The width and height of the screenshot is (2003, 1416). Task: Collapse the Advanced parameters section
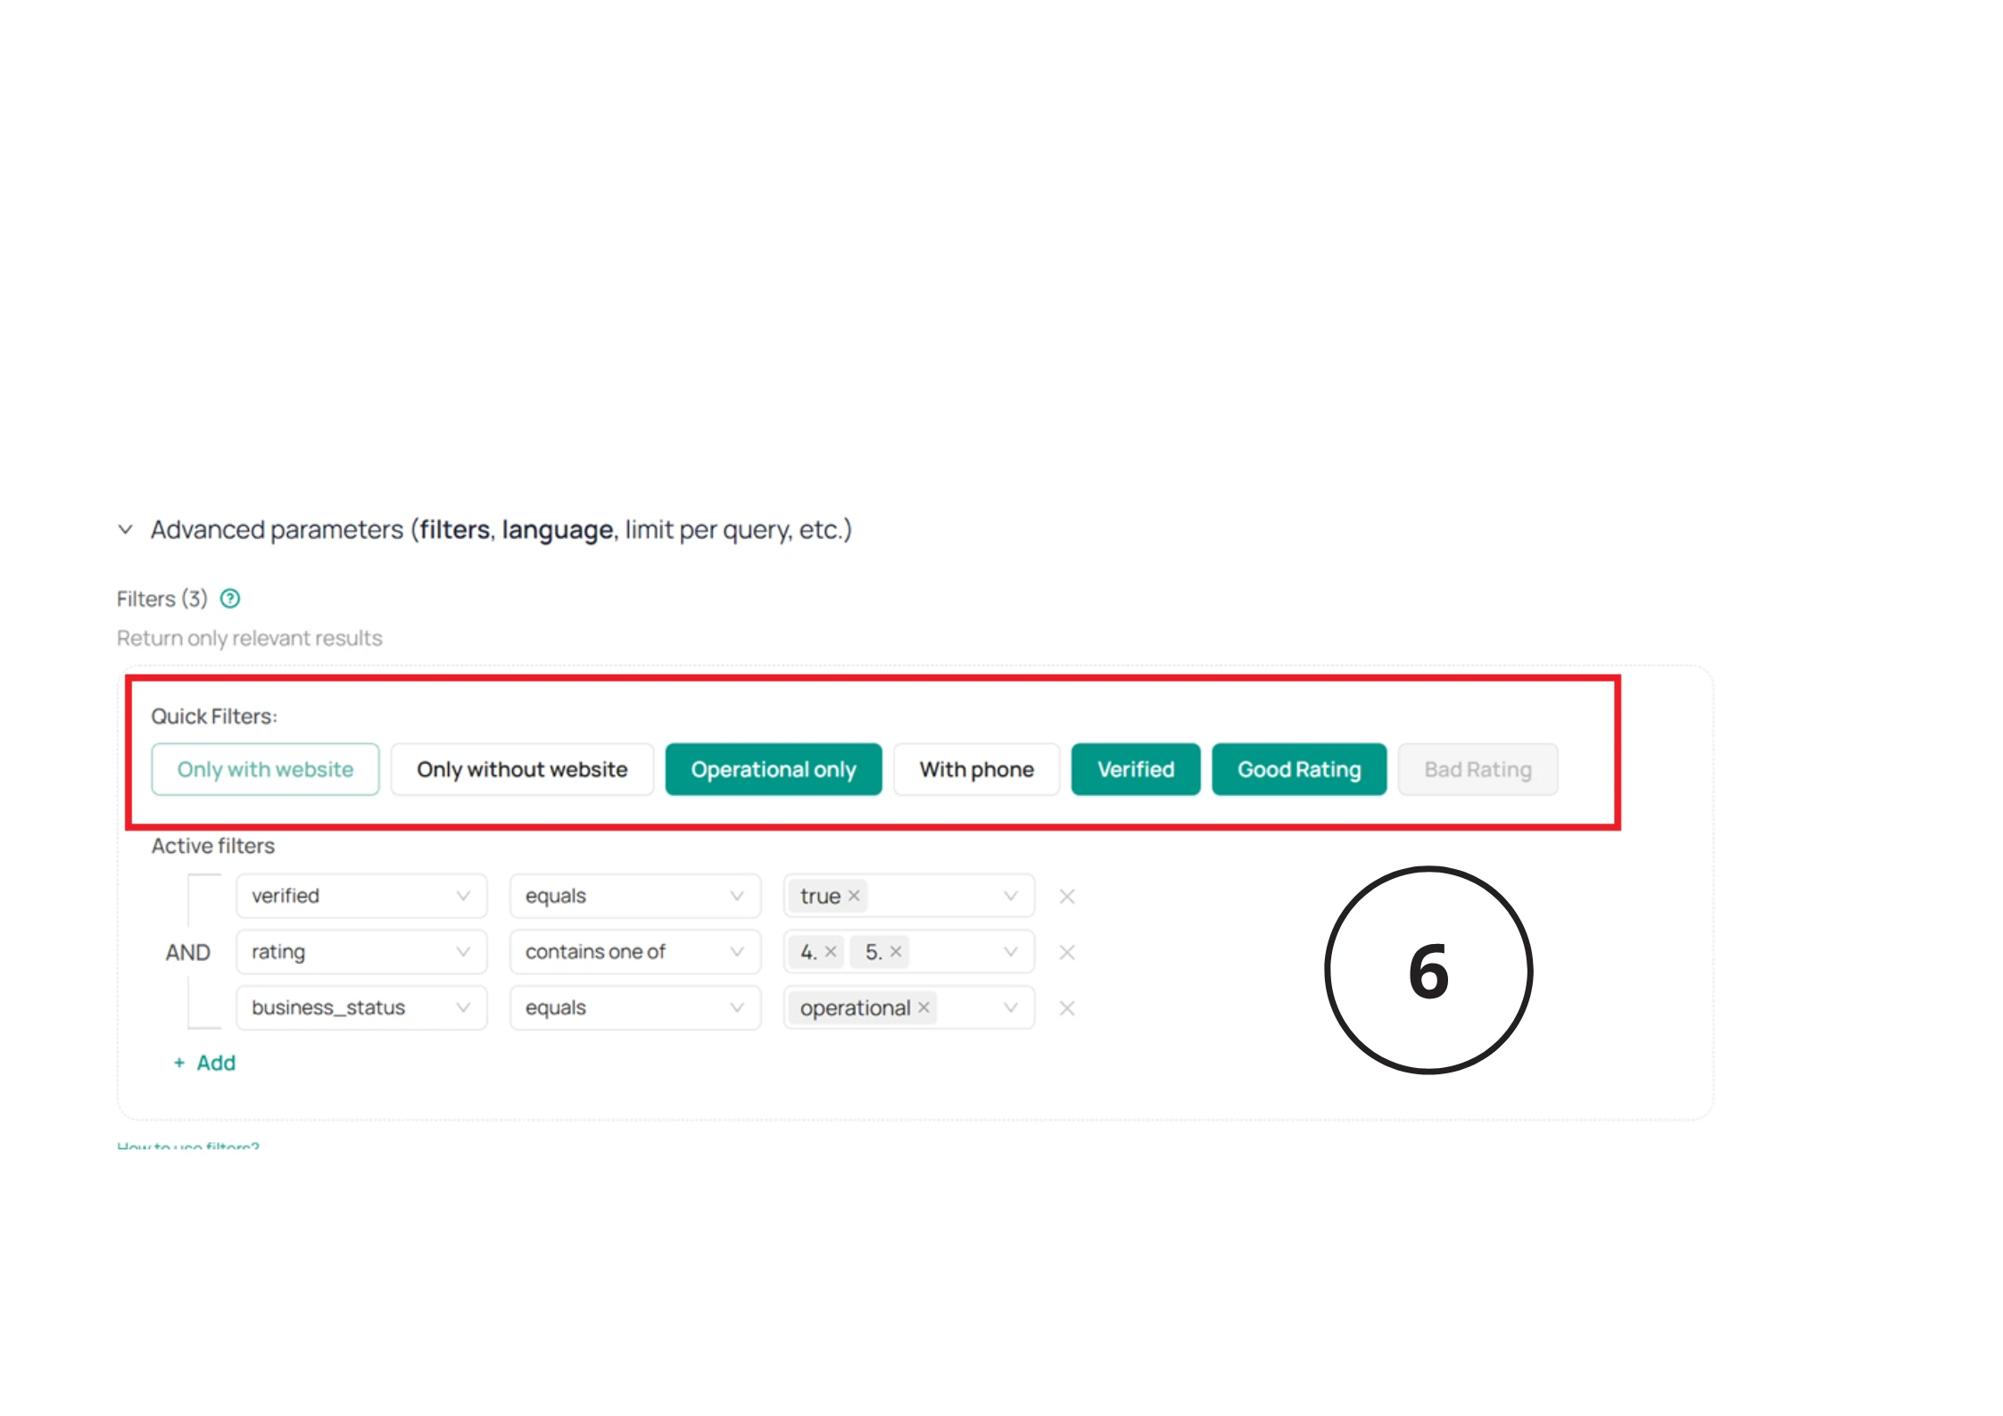126,530
